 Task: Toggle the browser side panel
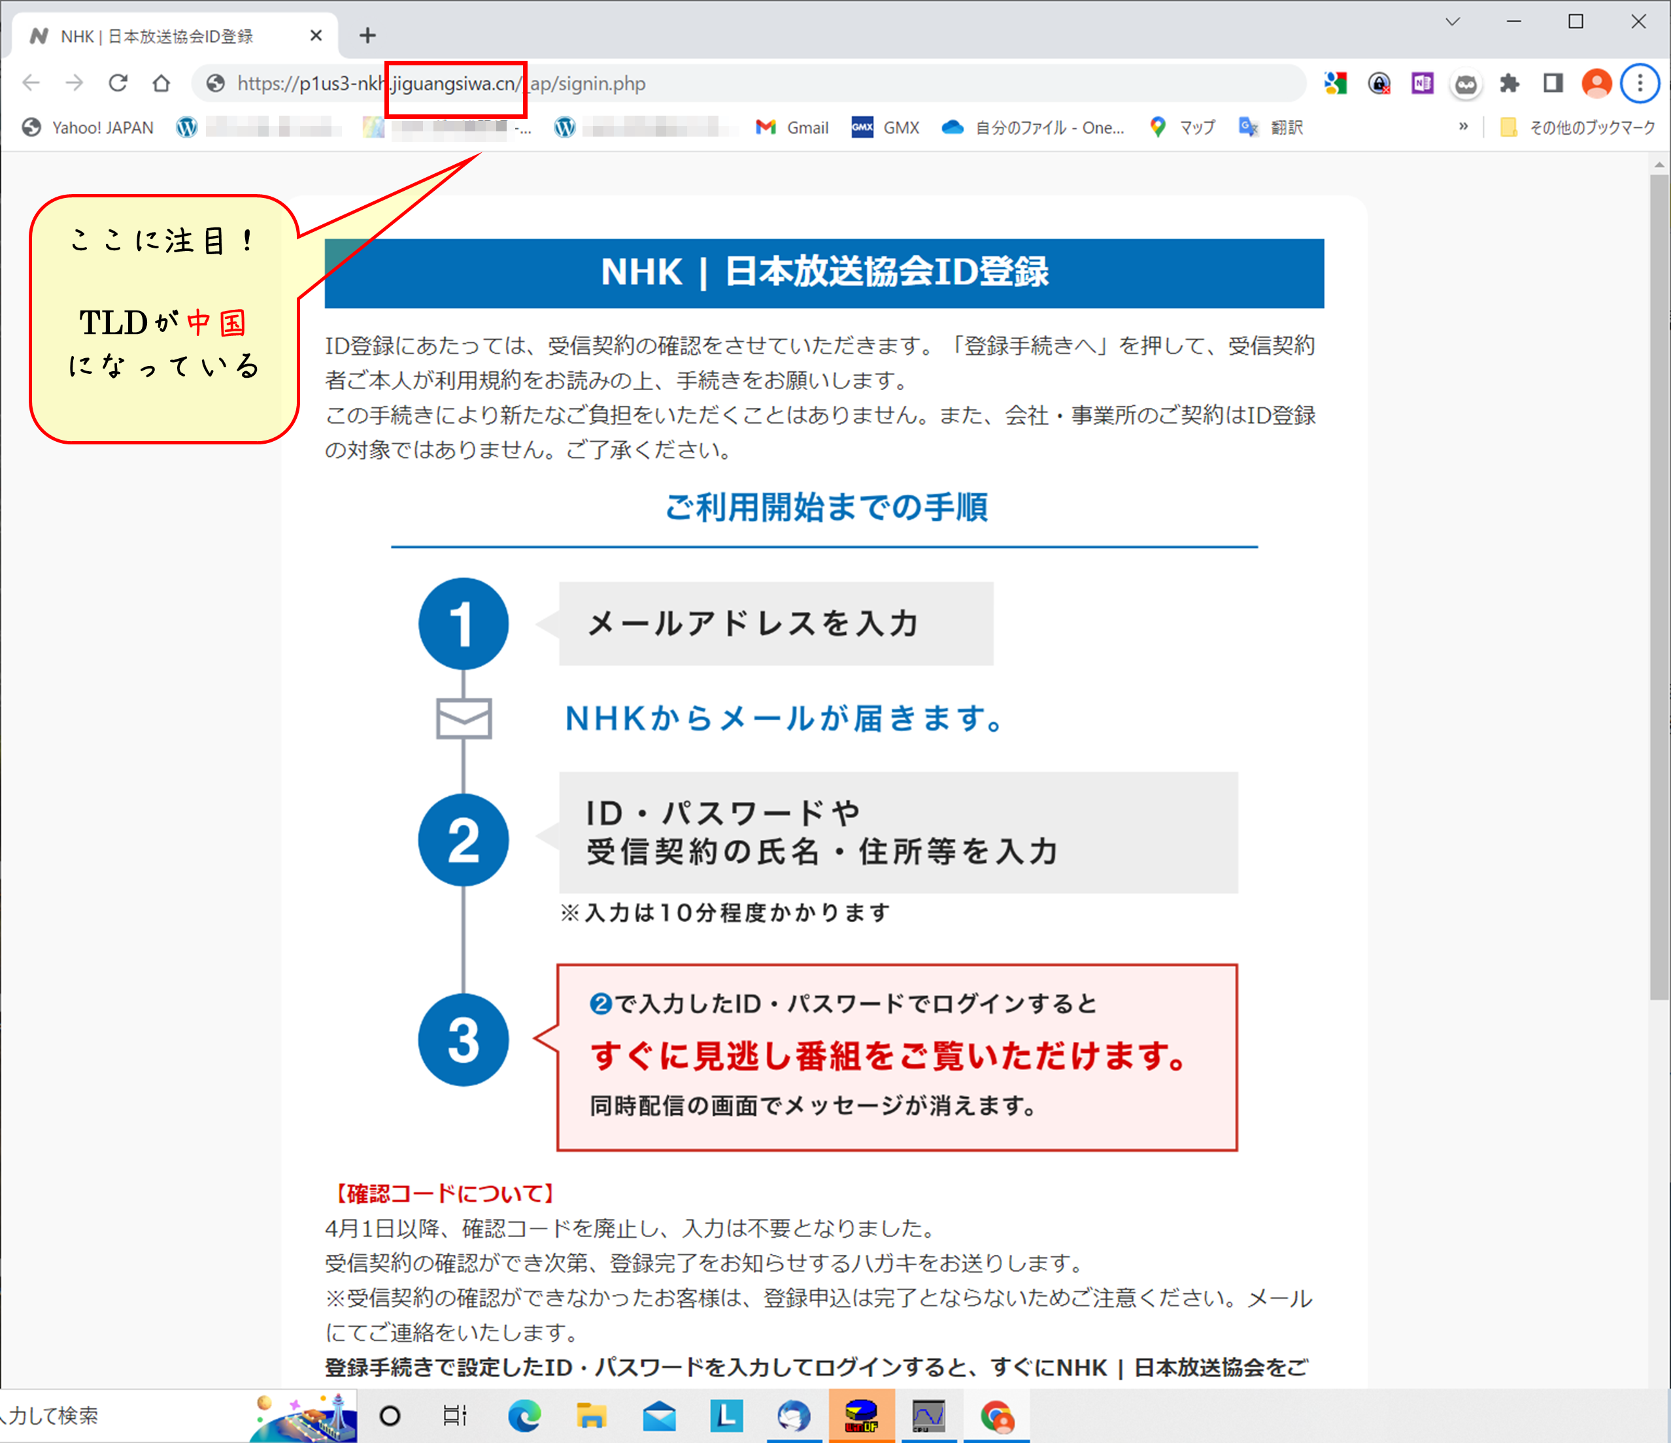(1553, 83)
